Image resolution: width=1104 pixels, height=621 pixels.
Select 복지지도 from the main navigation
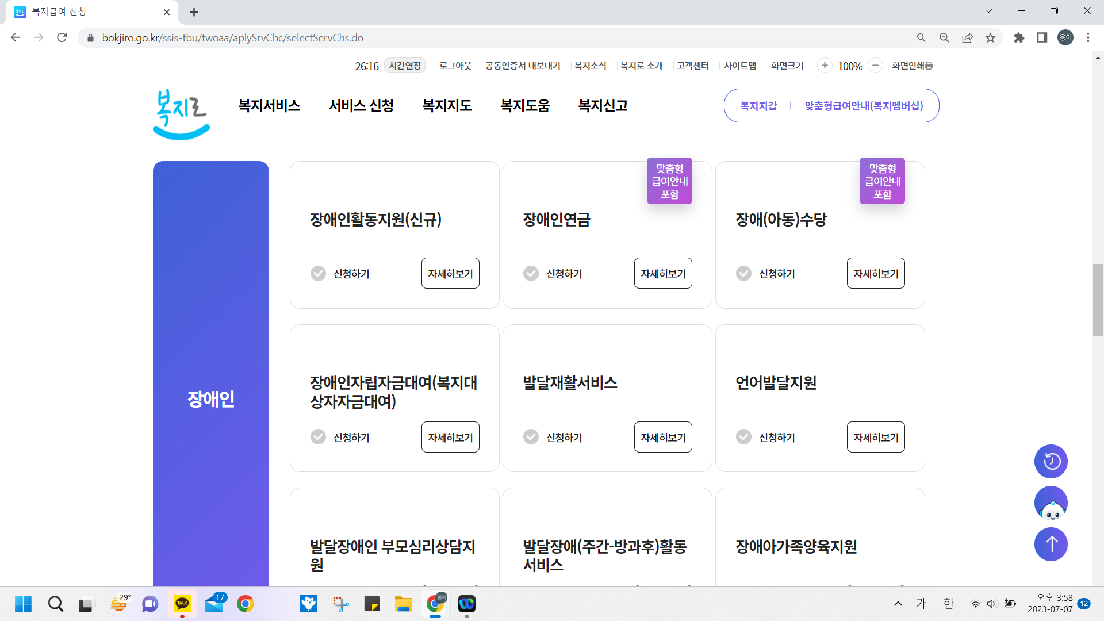[x=447, y=106]
